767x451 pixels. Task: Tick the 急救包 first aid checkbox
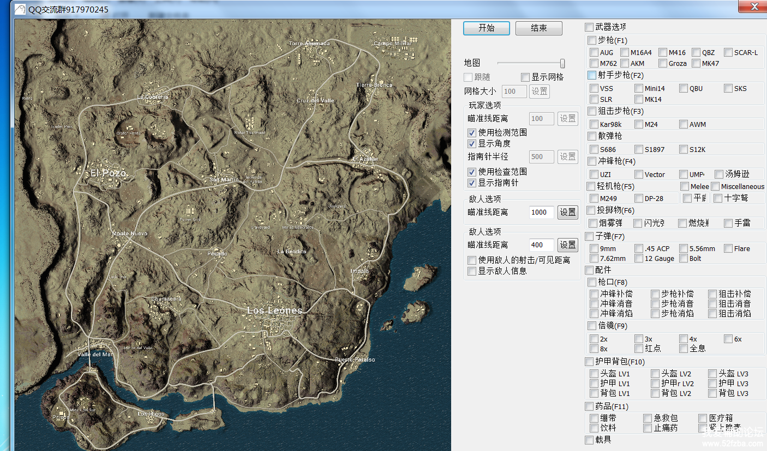point(648,418)
